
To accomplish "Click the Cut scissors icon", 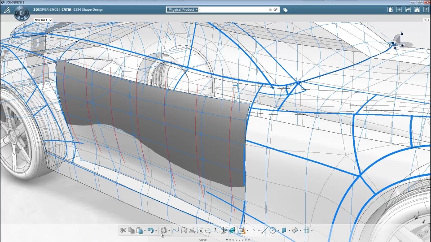I will point(123,230).
